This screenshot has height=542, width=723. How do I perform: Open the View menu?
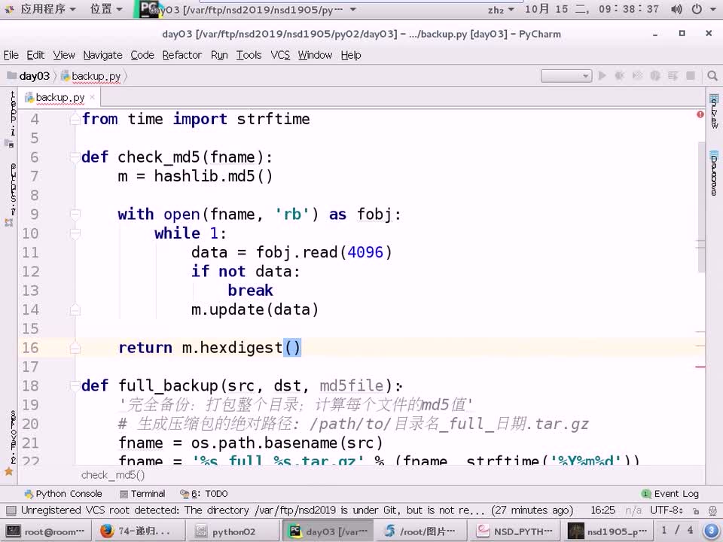click(63, 55)
